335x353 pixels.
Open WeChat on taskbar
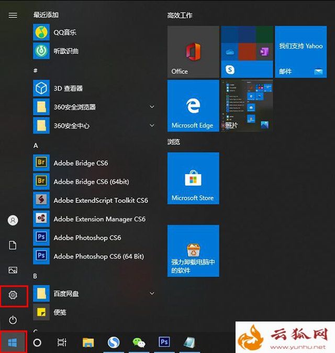click(x=139, y=343)
